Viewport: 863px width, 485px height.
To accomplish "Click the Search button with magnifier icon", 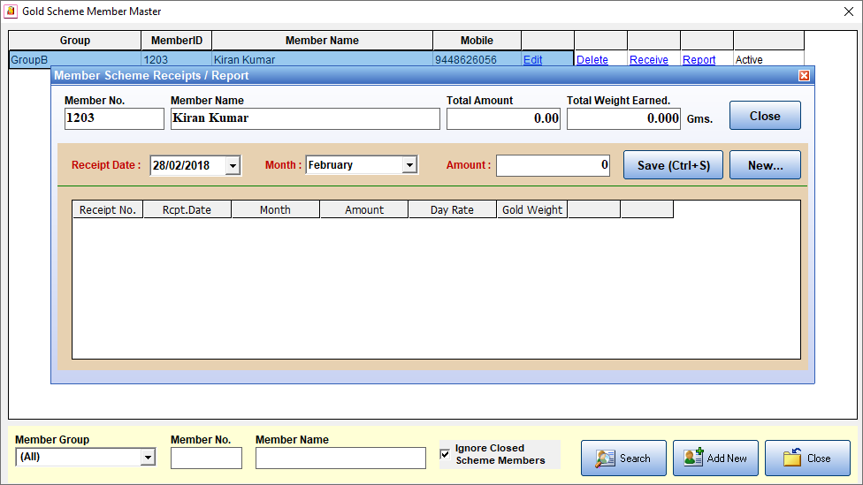I will point(623,458).
